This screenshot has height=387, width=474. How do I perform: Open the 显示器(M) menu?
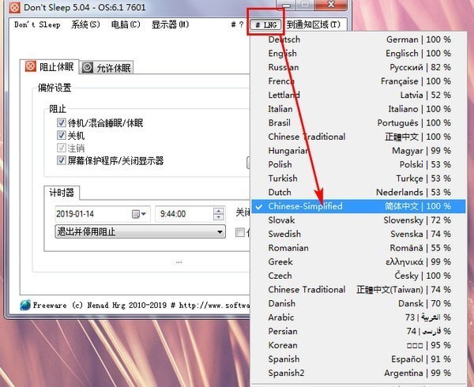[170, 24]
